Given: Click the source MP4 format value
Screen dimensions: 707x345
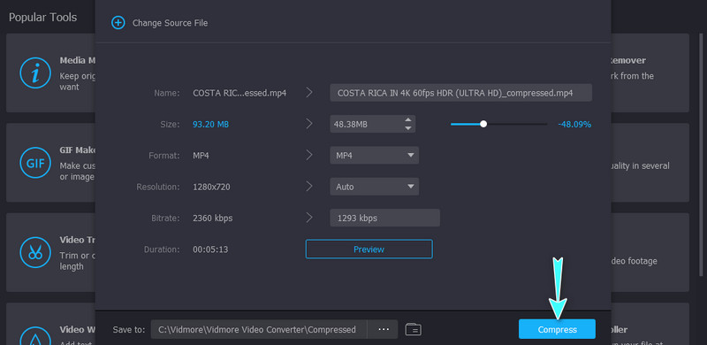Looking at the screenshot, I should (201, 156).
